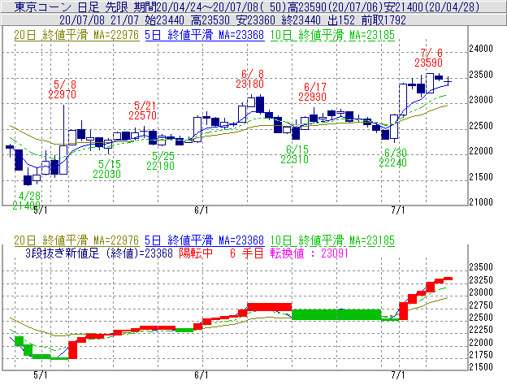The image size is (507, 385).
Task: Click the 6/1 date on upper chart axis
Action: coord(201,210)
